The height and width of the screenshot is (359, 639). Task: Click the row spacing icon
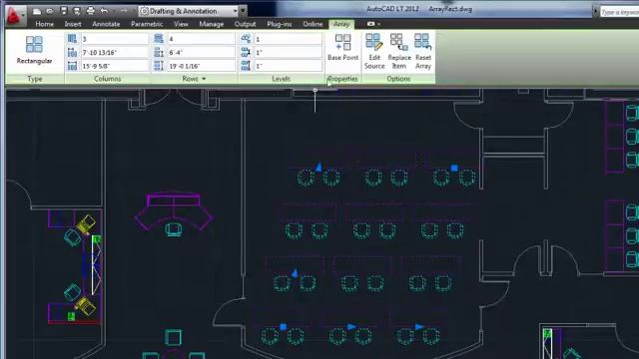point(159,53)
